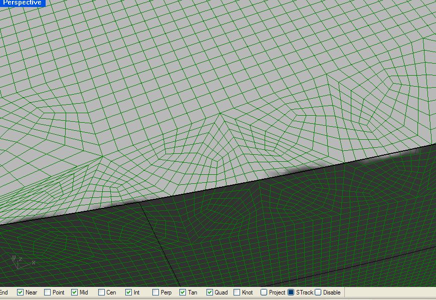Click the world axes icon in viewport

(24, 262)
